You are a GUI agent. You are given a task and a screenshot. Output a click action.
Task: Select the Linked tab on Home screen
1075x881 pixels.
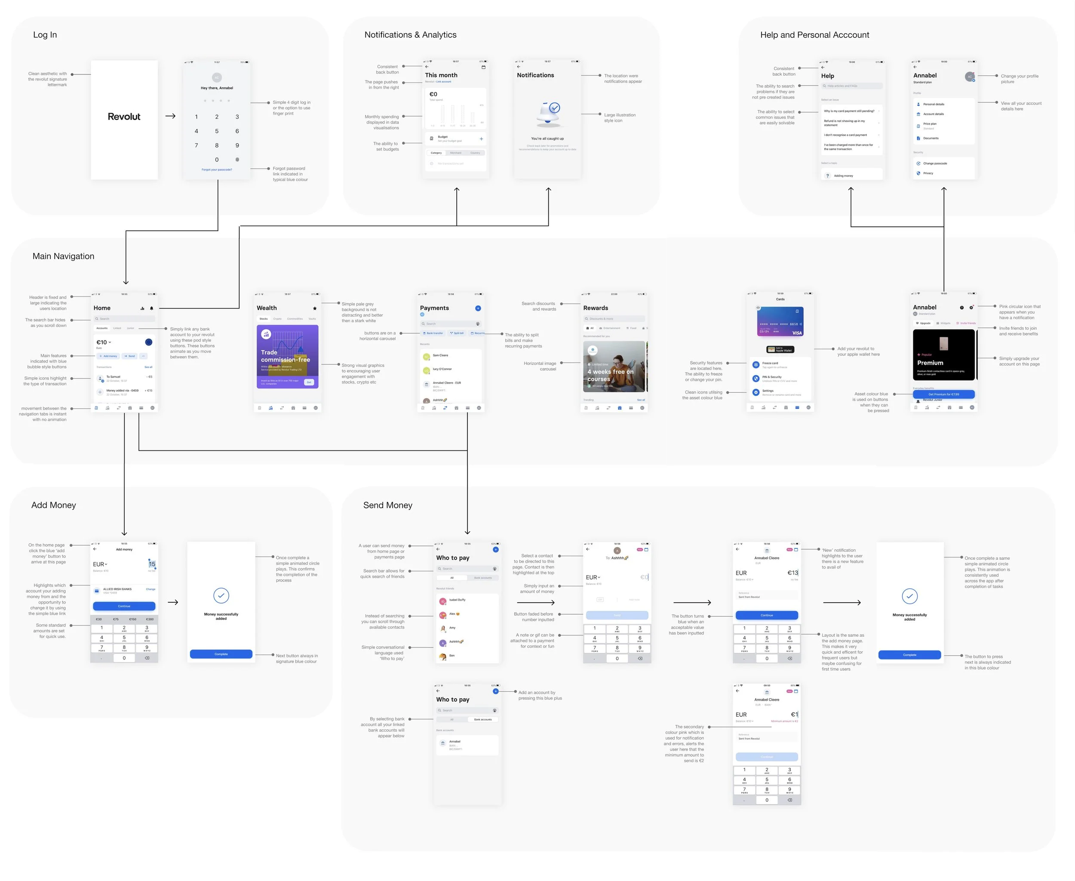click(117, 328)
